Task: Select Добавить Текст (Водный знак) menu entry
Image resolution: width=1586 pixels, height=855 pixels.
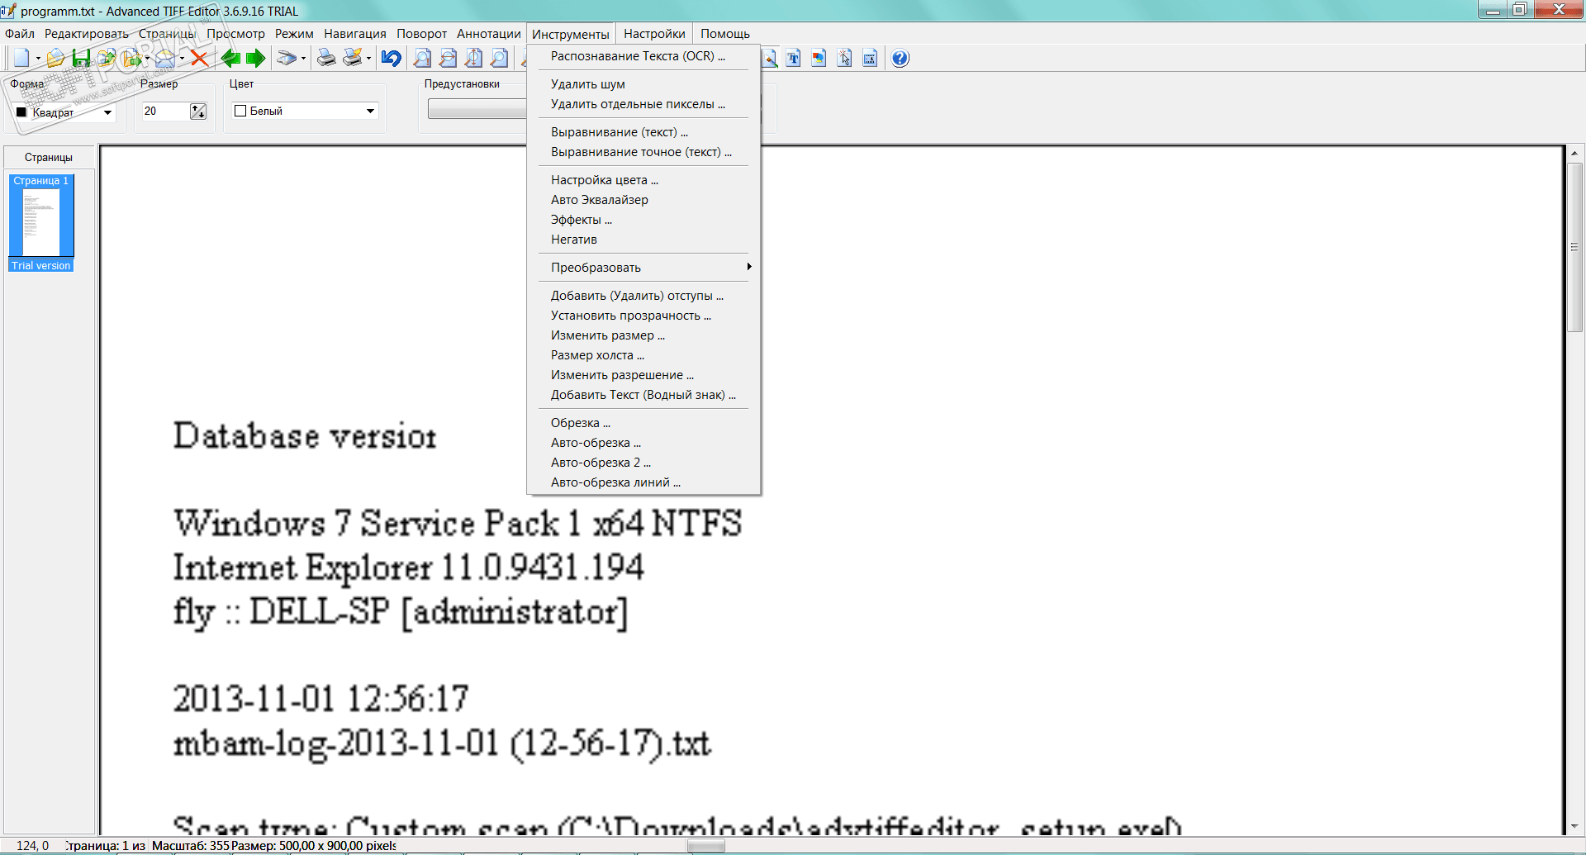Action: click(643, 395)
